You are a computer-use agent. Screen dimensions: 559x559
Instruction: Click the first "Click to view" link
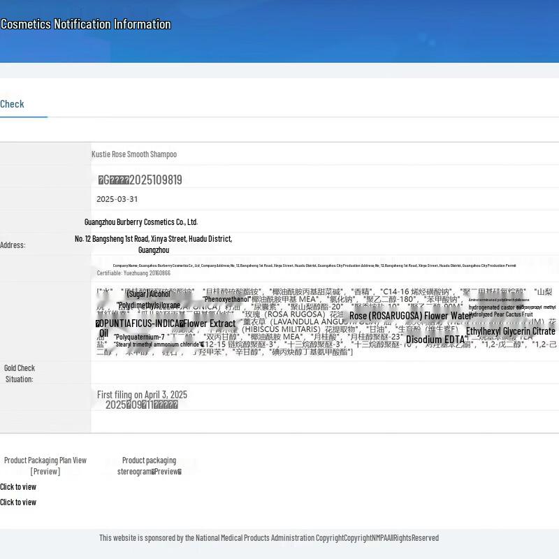click(x=18, y=487)
